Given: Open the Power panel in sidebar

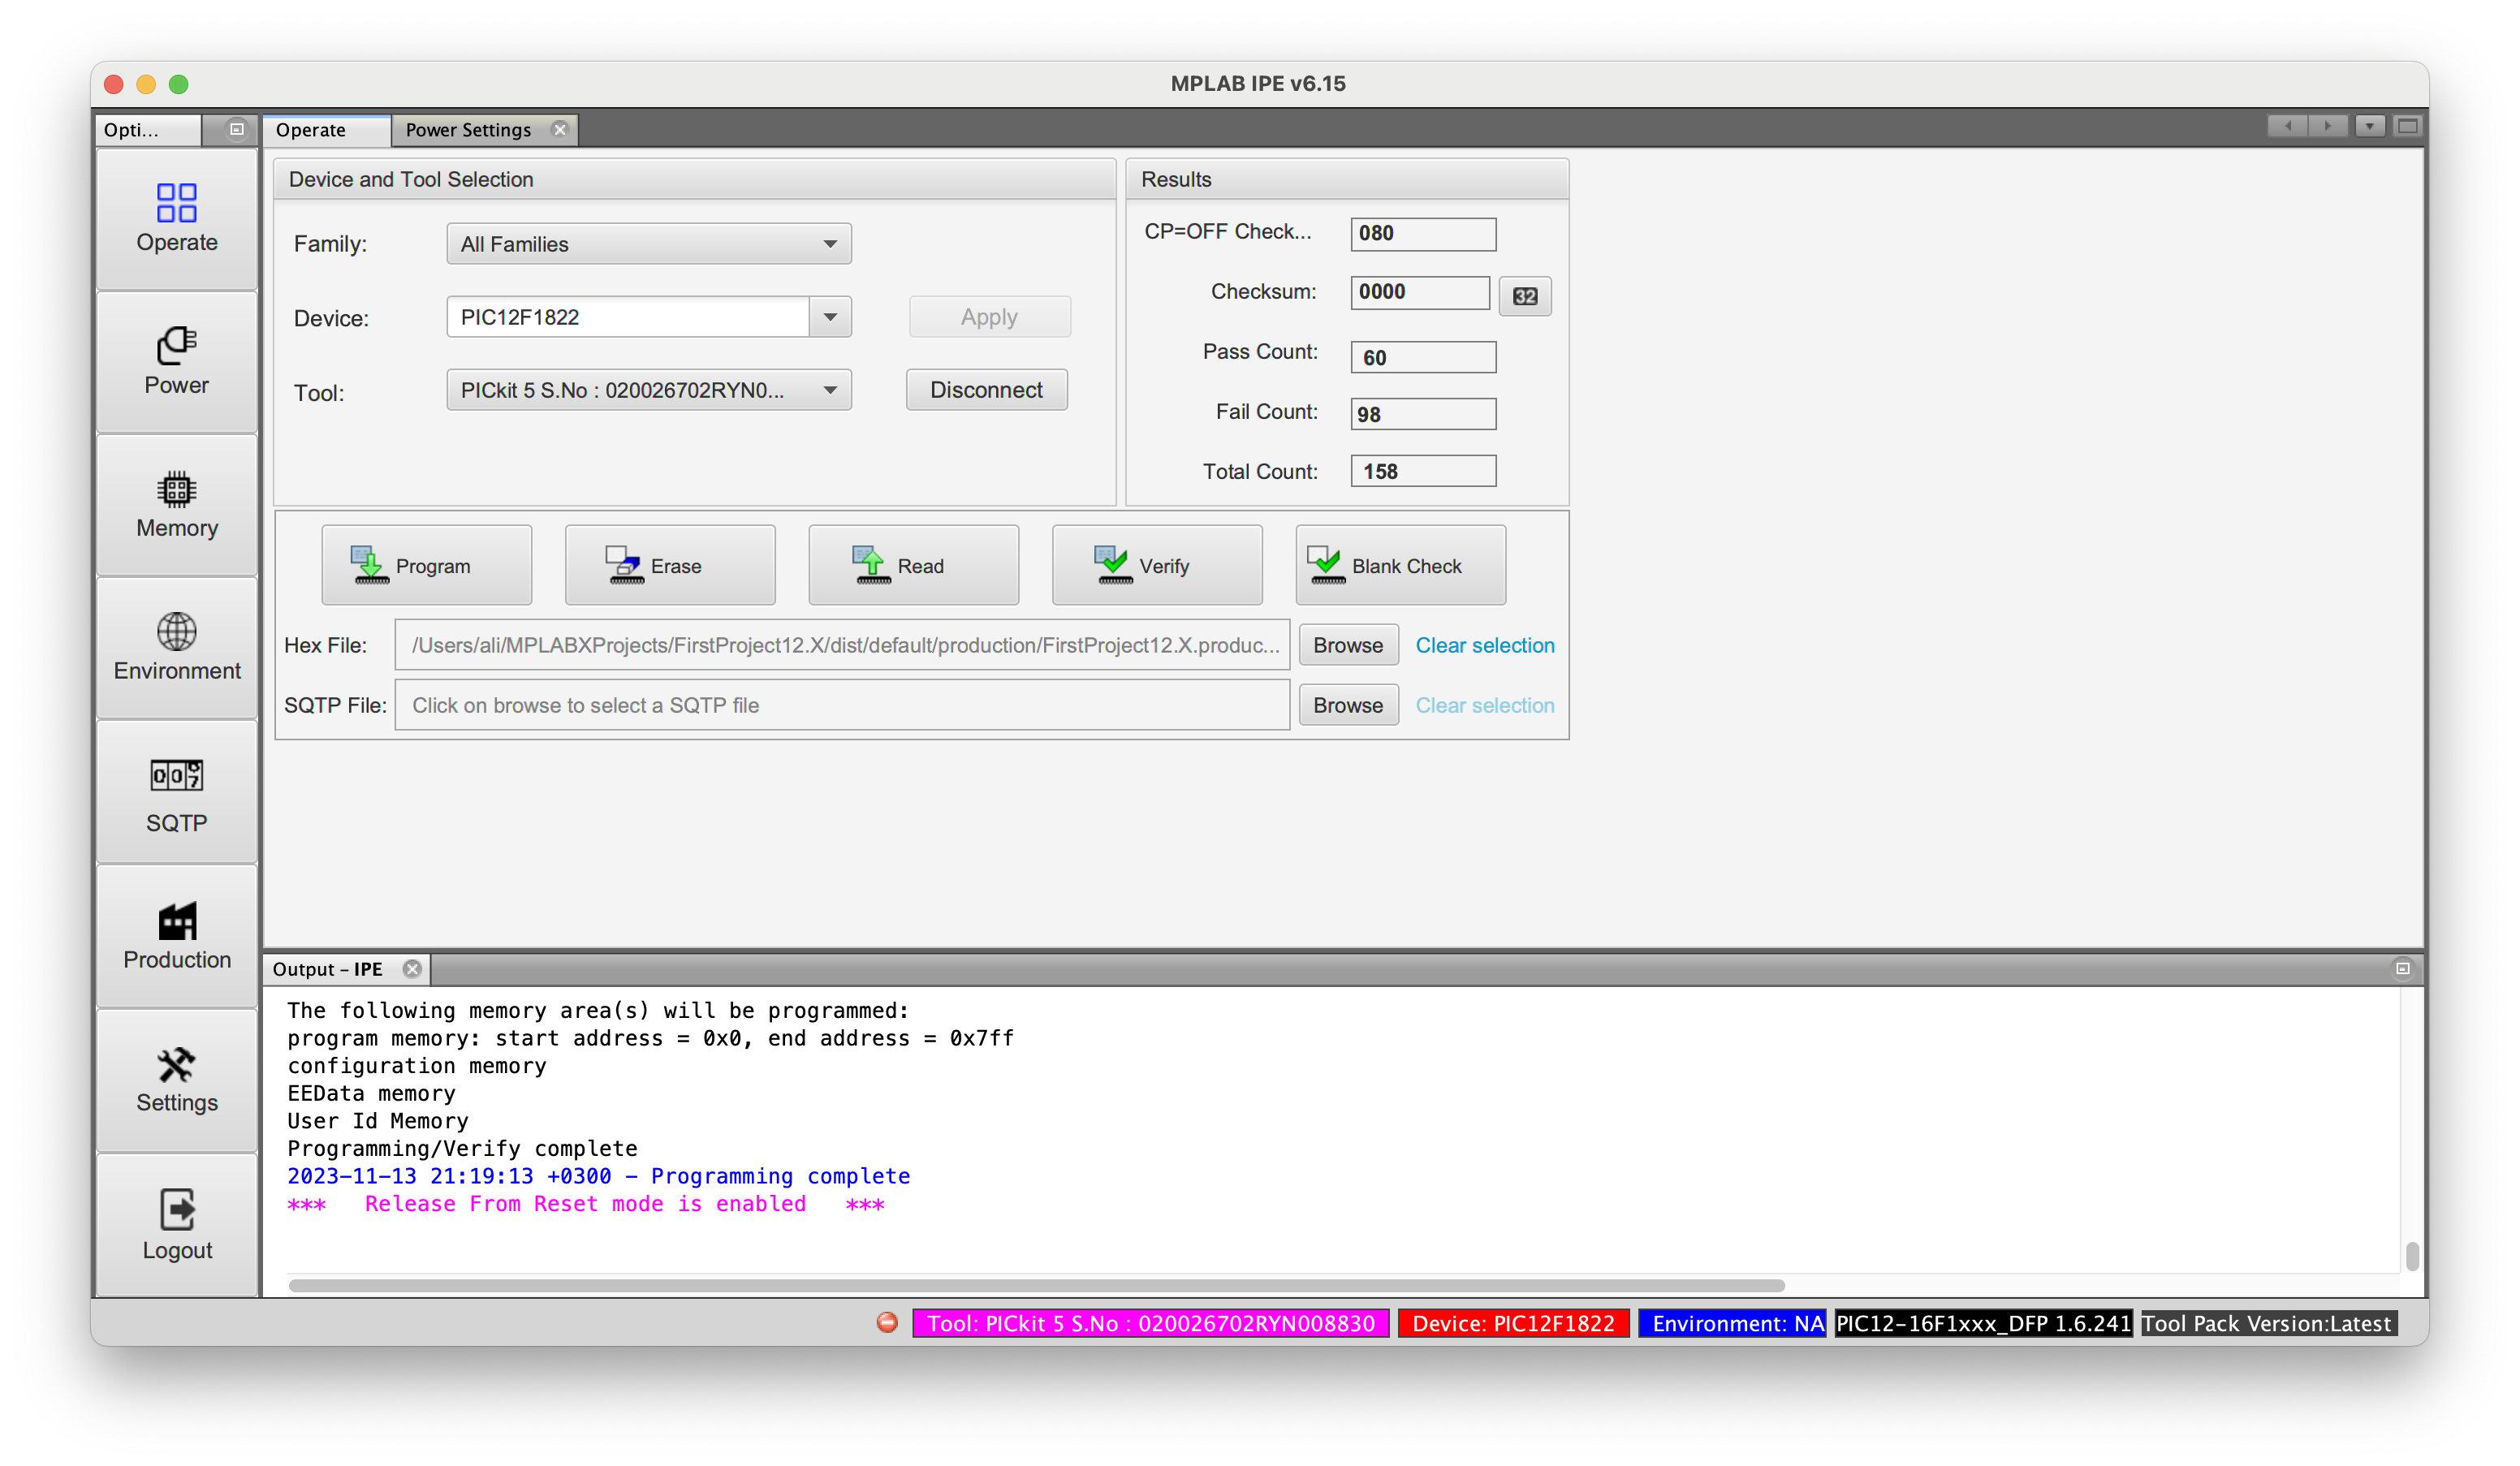Looking at the screenshot, I should (x=176, y=361).
